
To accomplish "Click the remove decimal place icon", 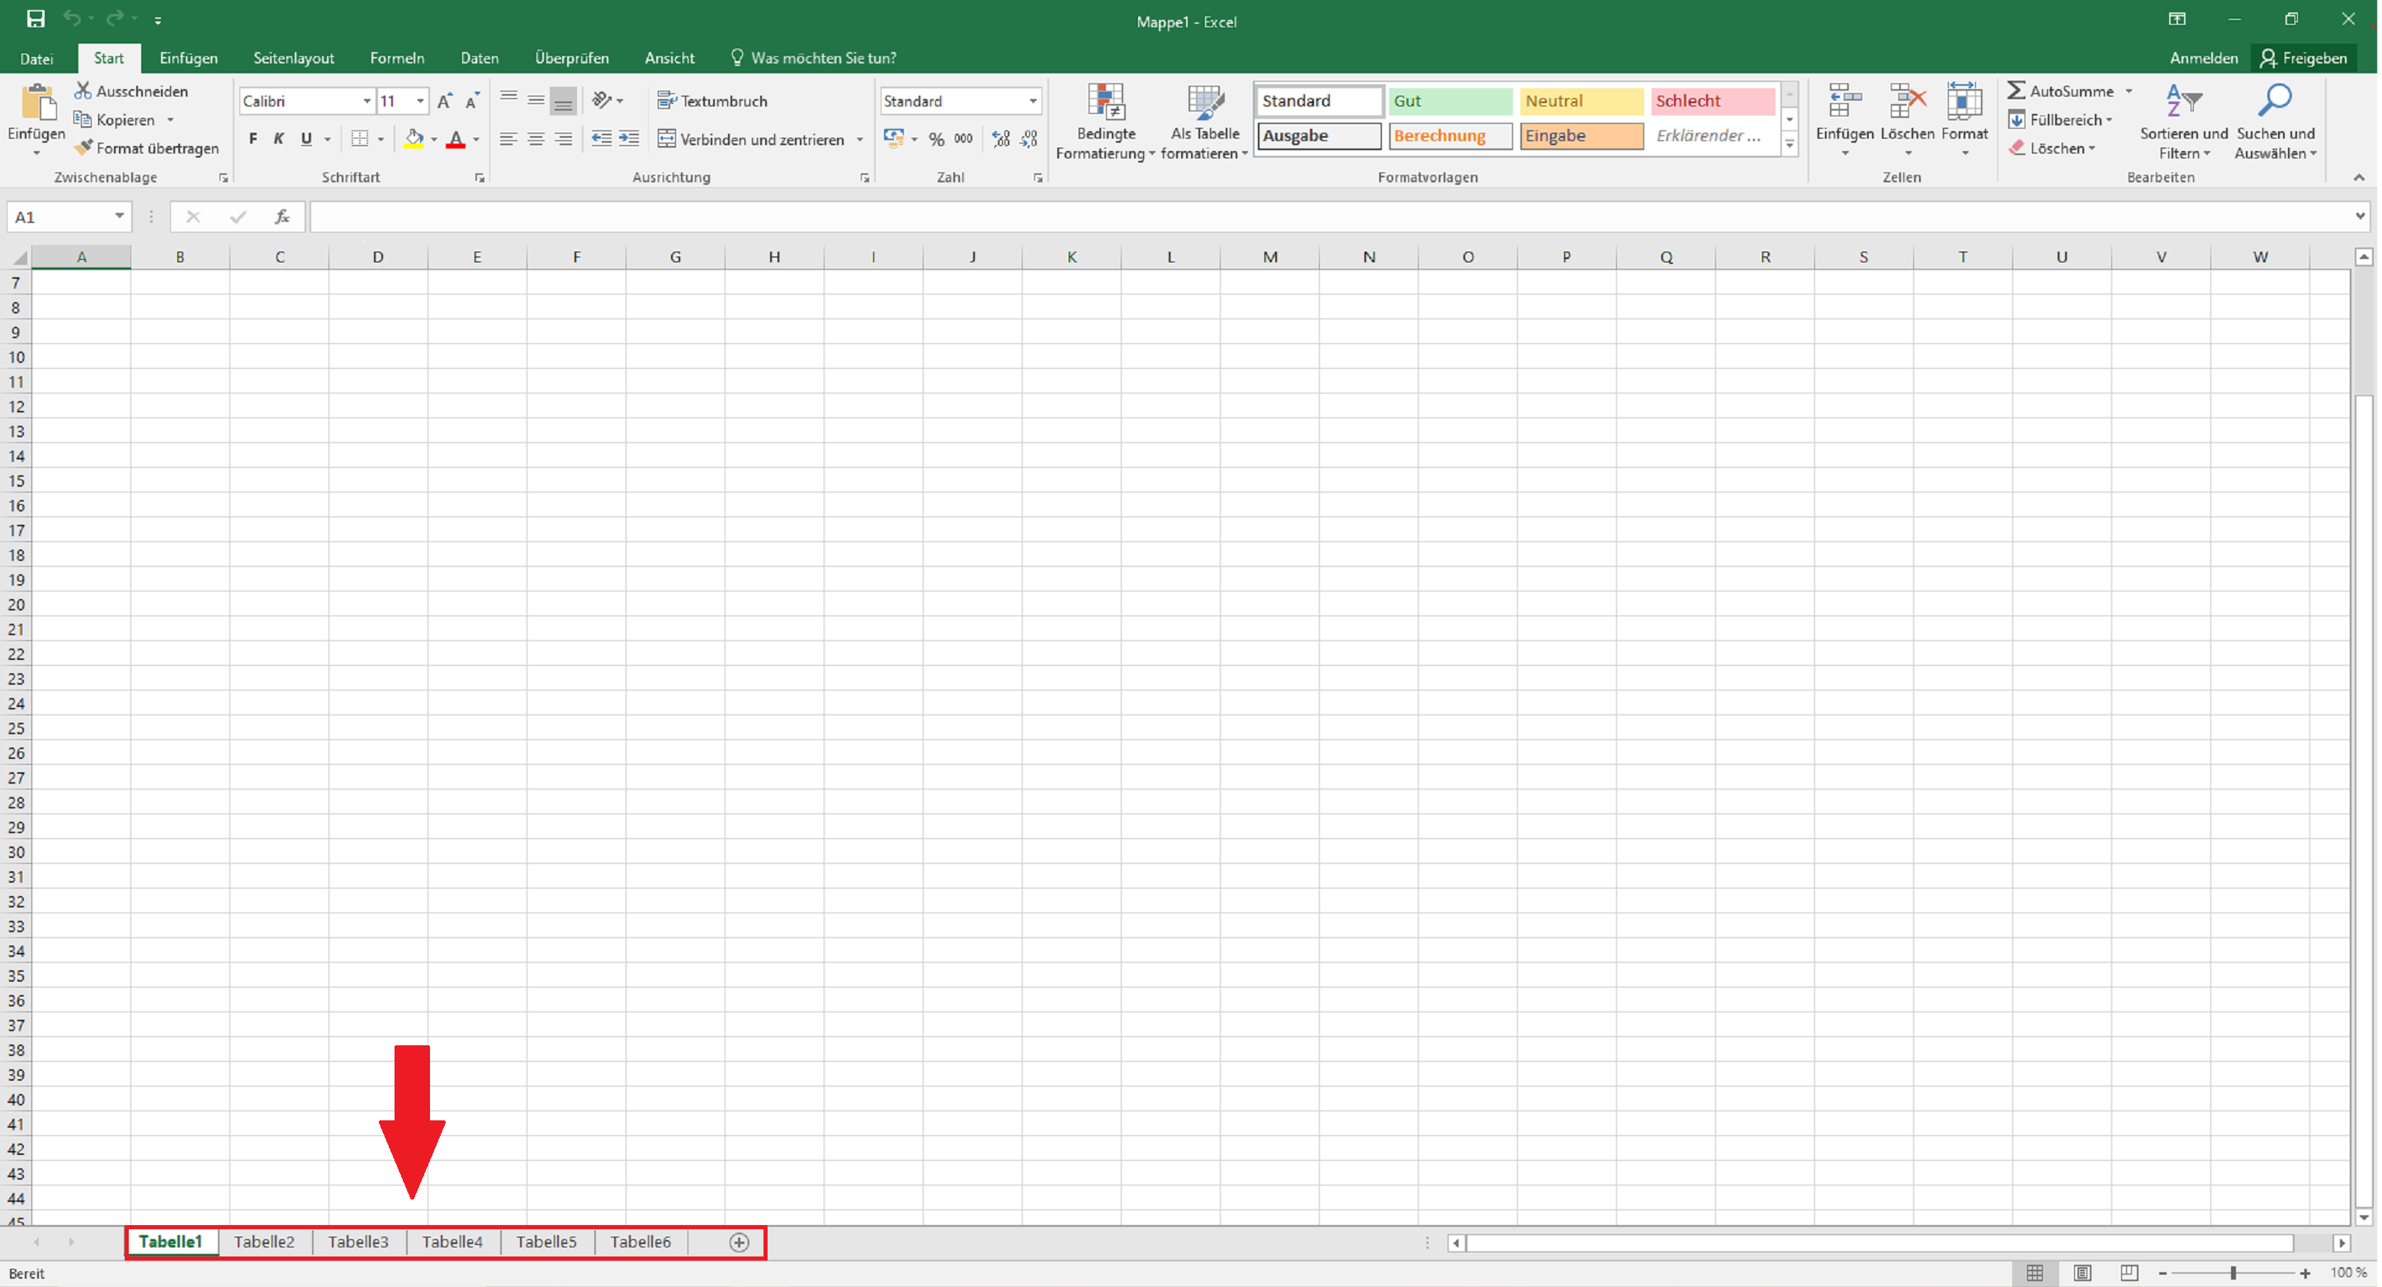I will tap(1028, 139).
